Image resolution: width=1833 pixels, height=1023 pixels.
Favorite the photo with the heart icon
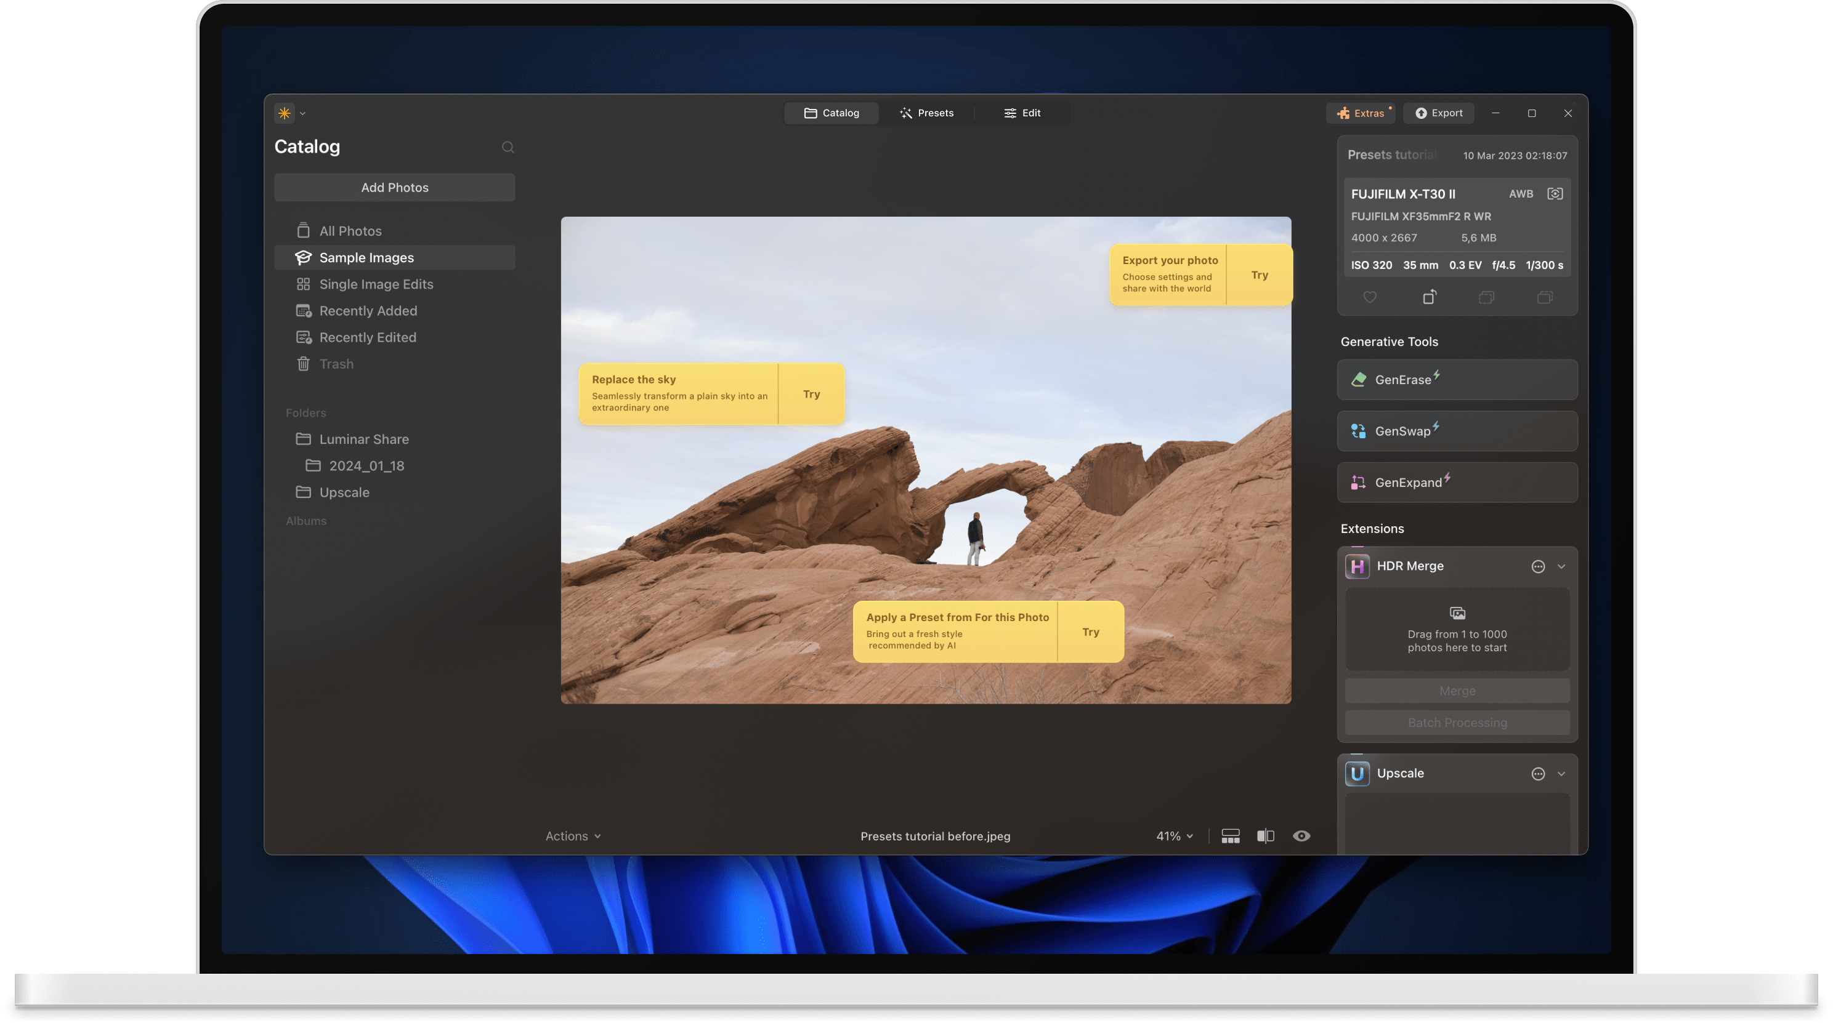click(1369, 297)
